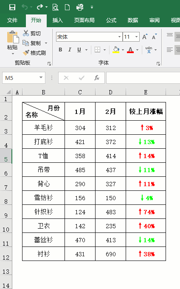Switch to the 审阅 tab

pos(155,20)
